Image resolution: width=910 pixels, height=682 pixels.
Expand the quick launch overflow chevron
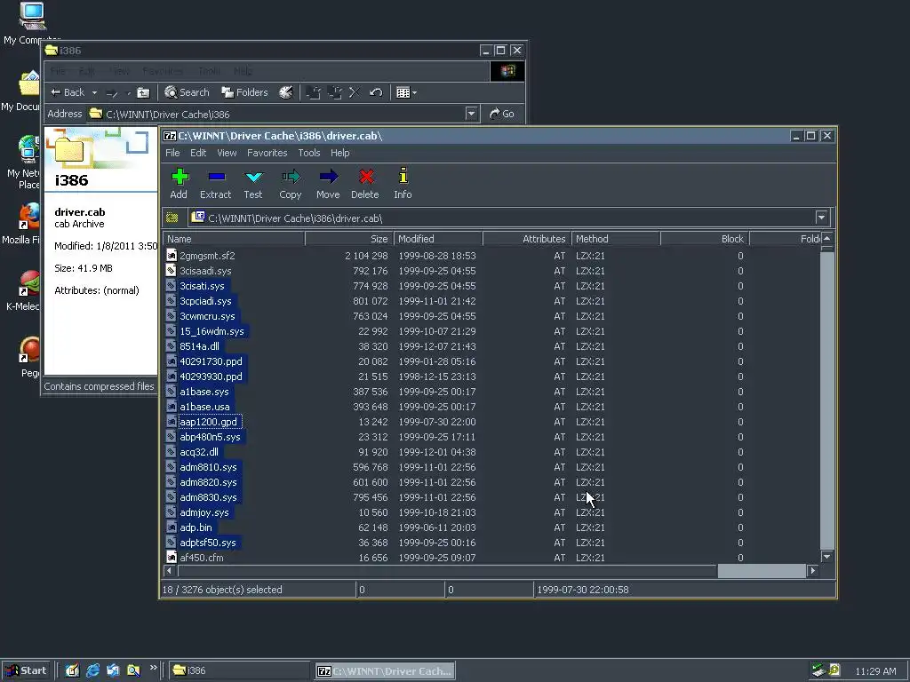click(153, 668)
